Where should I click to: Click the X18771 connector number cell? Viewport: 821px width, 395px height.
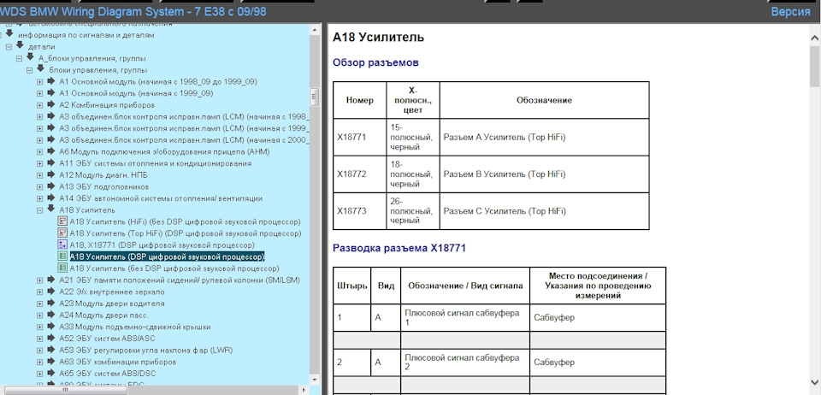click(x=360, y=137)
